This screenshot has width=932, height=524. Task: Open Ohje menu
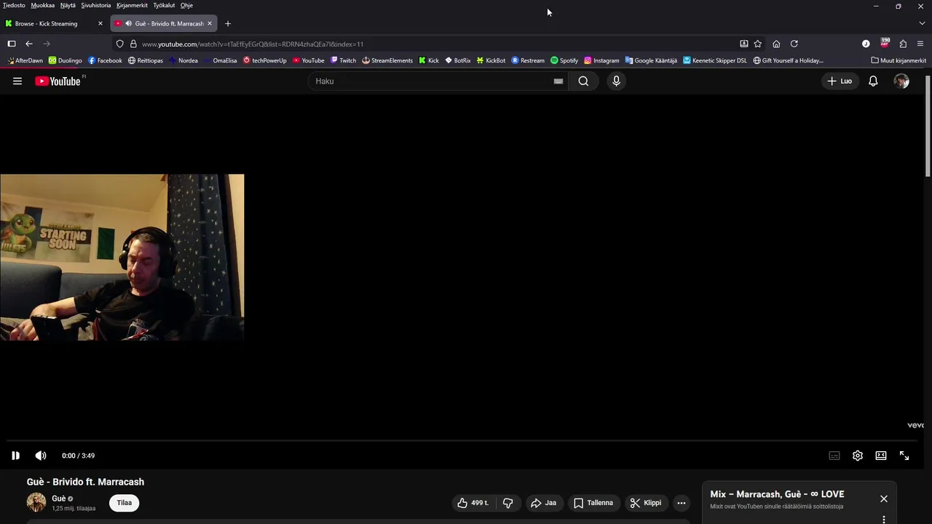coord(186,5)
